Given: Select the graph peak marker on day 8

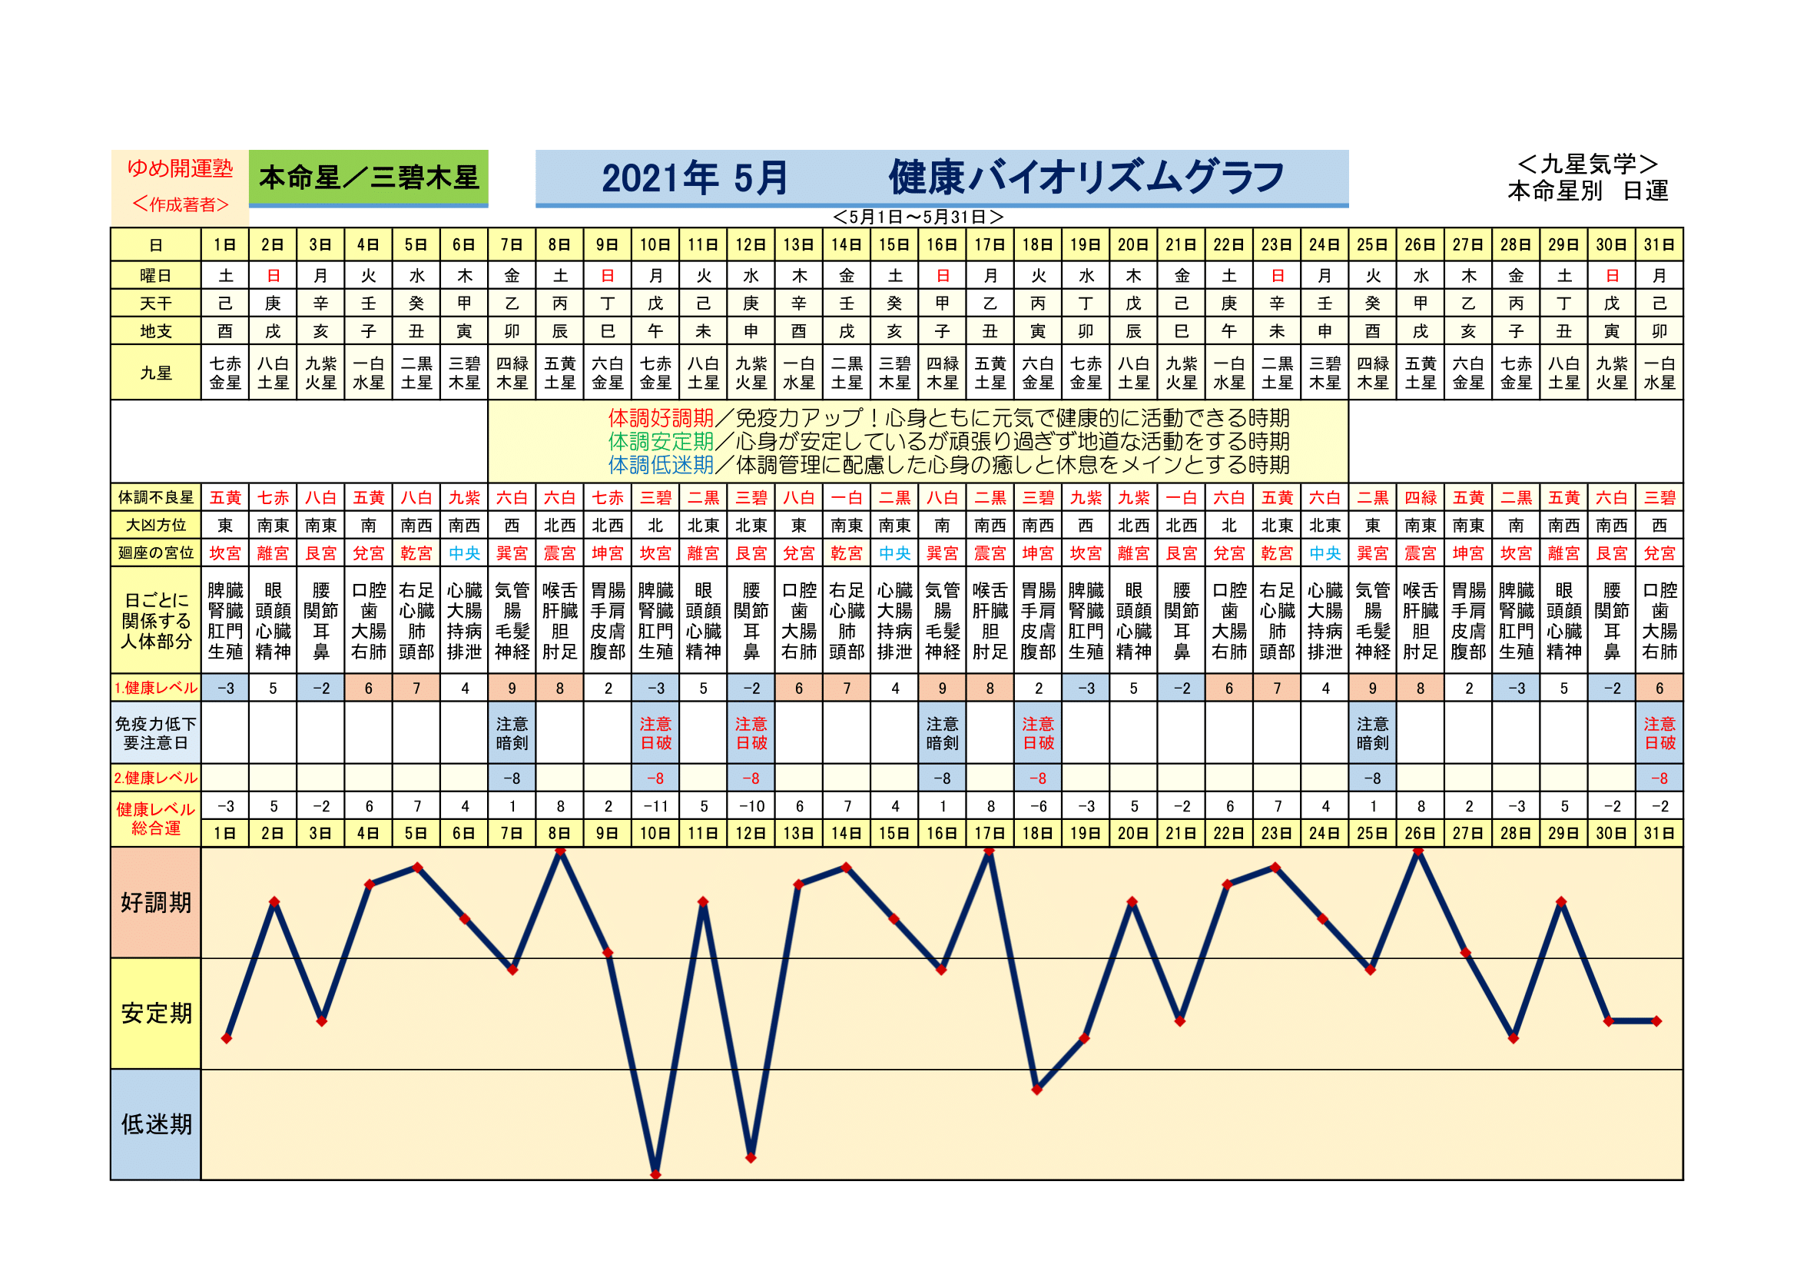Looking at the screenshot, I should point(559,851).
